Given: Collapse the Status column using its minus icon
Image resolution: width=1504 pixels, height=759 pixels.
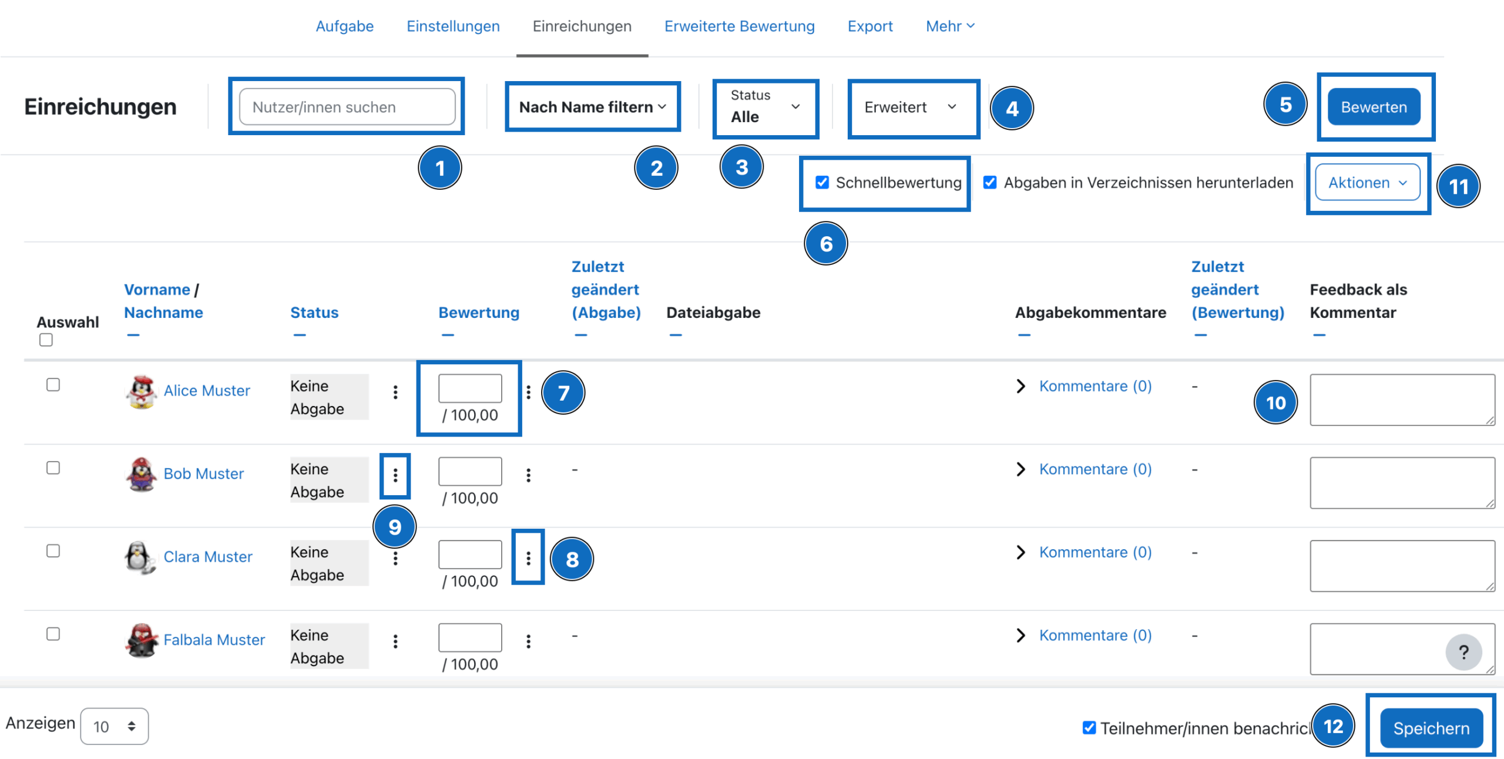Looking at the screenshot, I should pyautogui.click(x=300, y=335).
